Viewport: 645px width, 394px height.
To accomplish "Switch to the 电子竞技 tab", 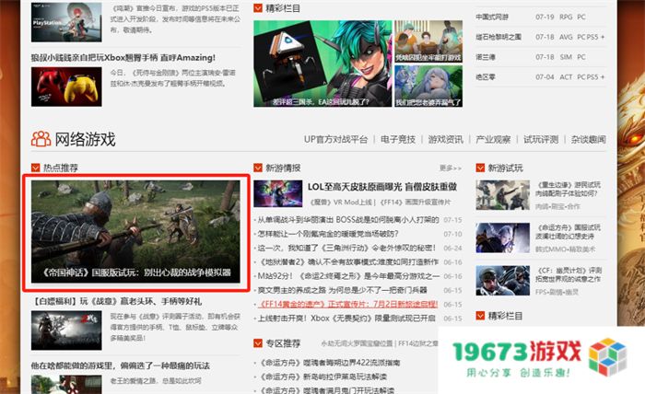I will (x=398, y=139).
